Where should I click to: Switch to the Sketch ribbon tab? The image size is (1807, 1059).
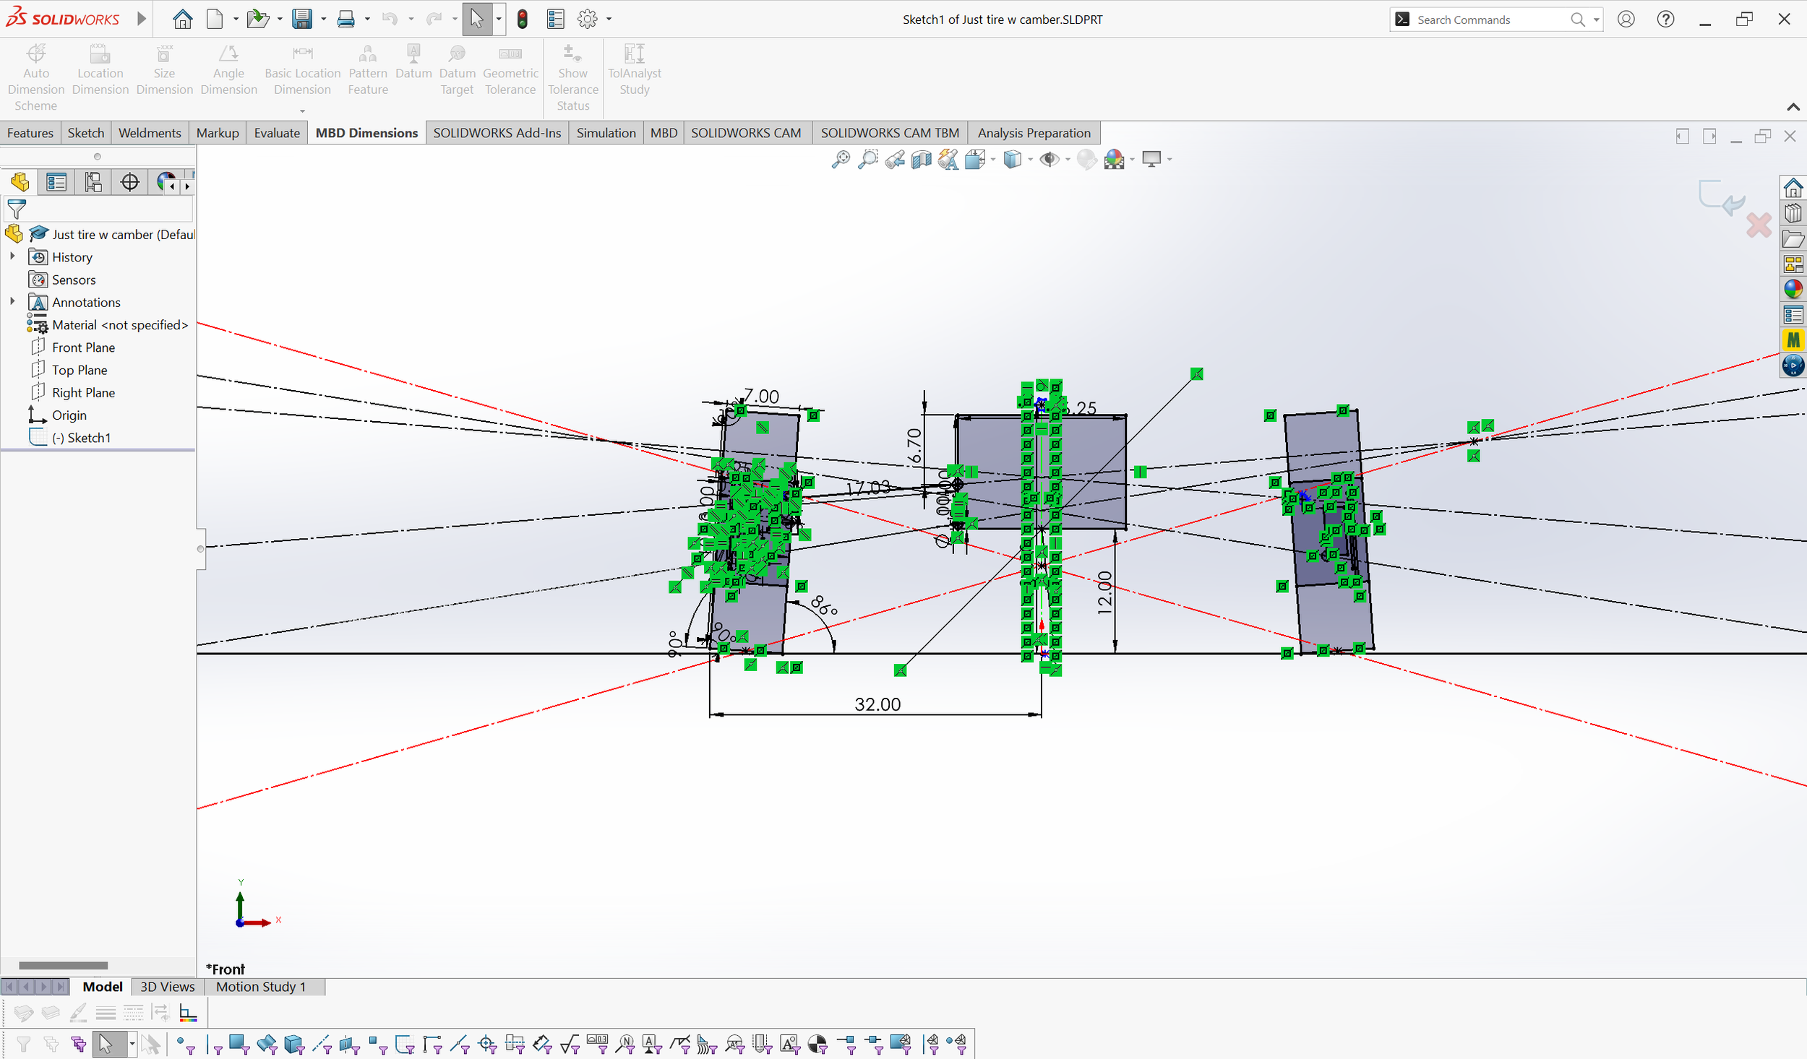(x=85, y=133)
